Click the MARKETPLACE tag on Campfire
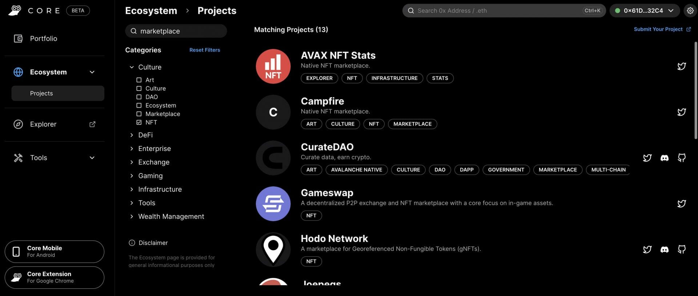This screenshot has width=698, height=296. click(x=413, y=124)
